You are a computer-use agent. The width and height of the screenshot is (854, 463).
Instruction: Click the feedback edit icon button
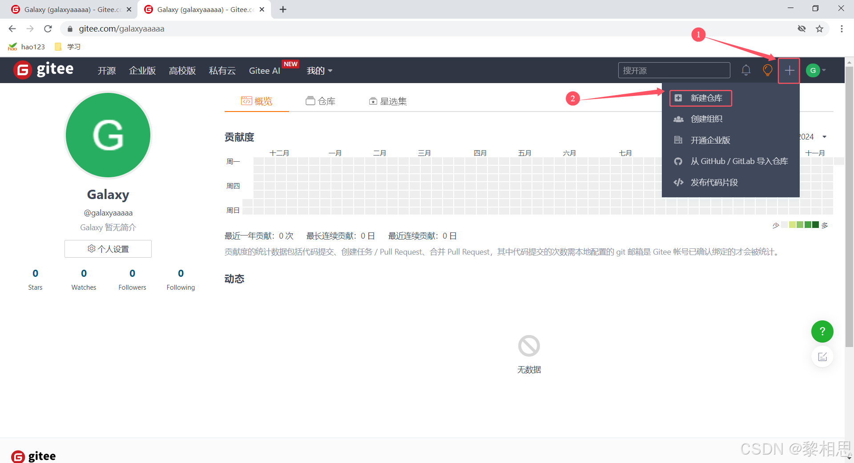click(x=822, y=357)
